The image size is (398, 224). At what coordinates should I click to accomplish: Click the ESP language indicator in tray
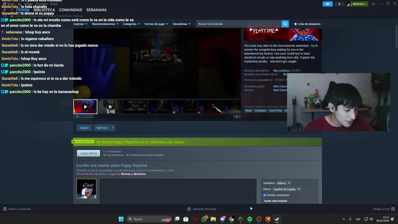[358, 219]
